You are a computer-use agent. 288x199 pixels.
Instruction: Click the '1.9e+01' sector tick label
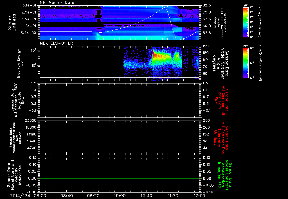(x=29, y=19)
